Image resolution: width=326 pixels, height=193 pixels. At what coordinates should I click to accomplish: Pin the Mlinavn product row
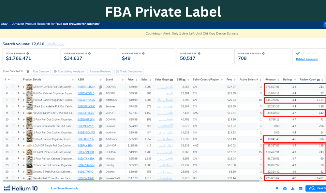click(19, 159)
